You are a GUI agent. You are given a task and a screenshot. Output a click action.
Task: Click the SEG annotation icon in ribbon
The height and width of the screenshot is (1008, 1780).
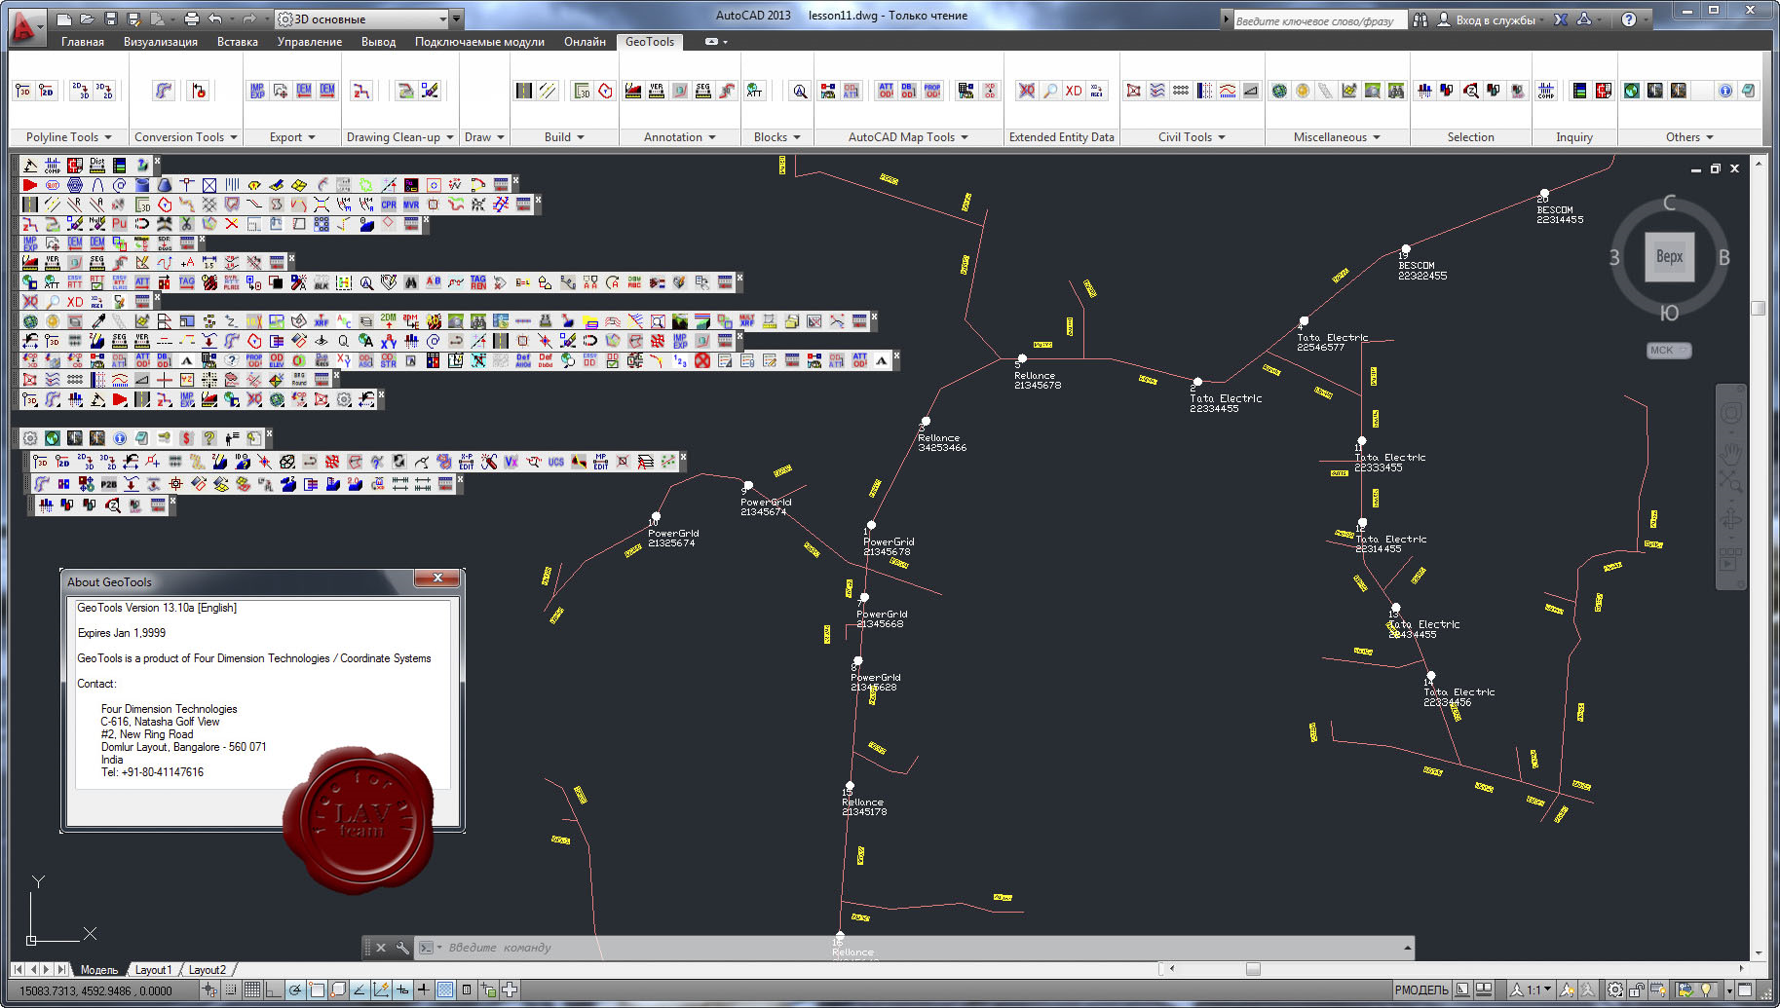click(x=703, y=91)
